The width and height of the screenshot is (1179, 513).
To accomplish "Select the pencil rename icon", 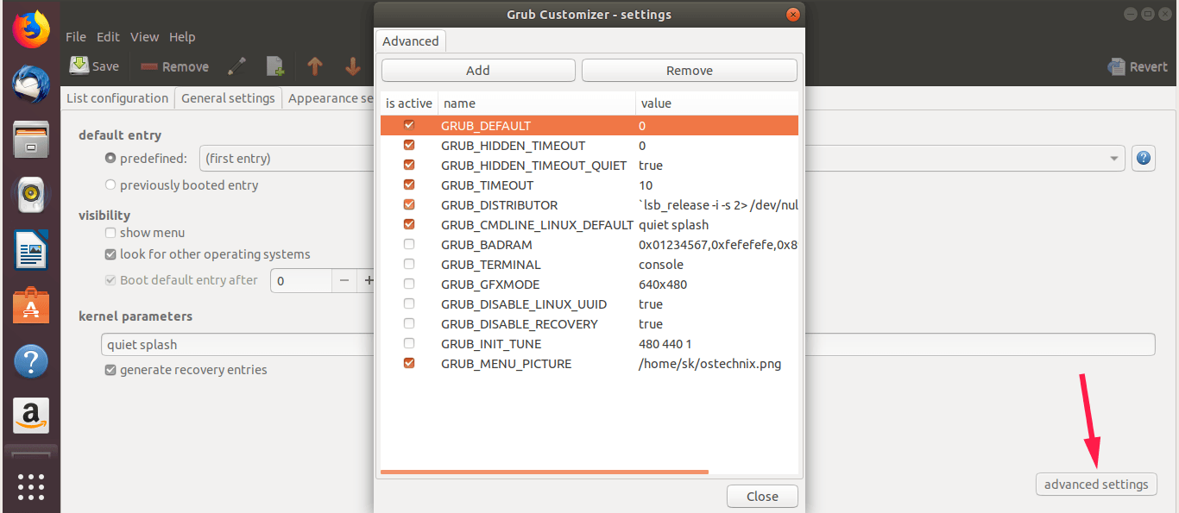I will coord(236,66).
